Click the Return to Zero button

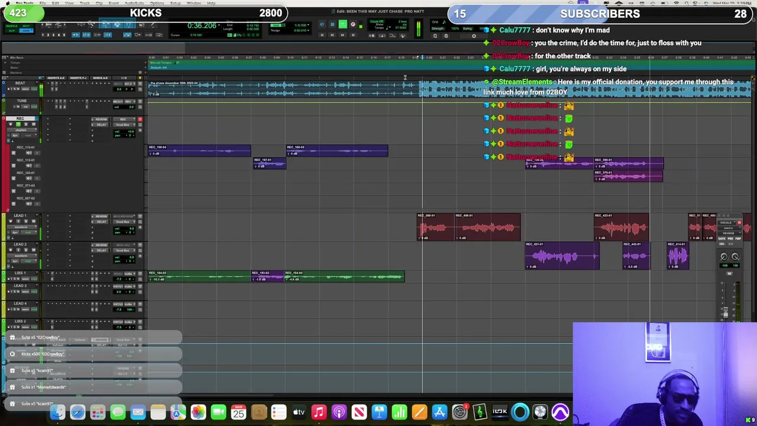[322, 35]
